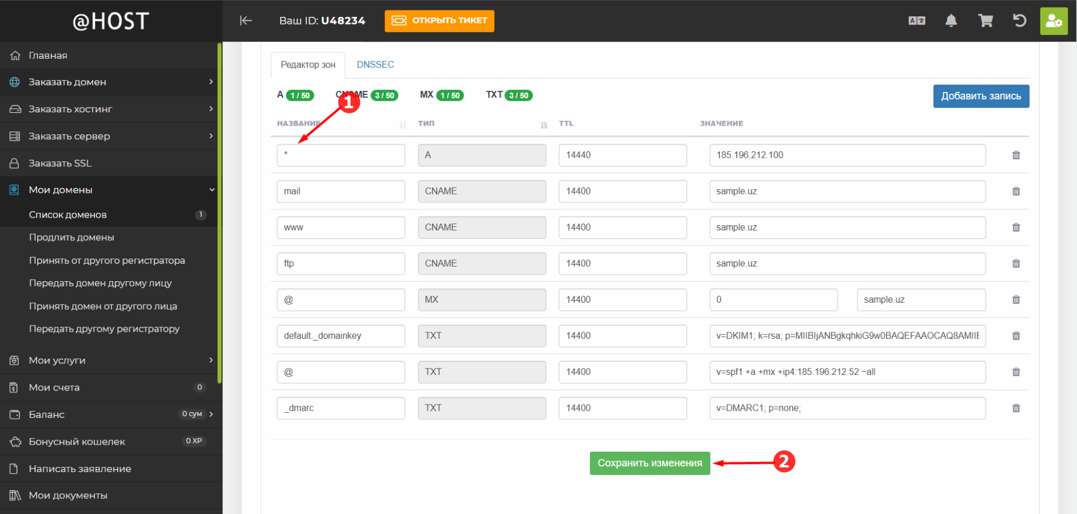Screen dimensions: 1077x514
Task: Delete the default._domainkey TXT record
Action: click(1016, 336)
